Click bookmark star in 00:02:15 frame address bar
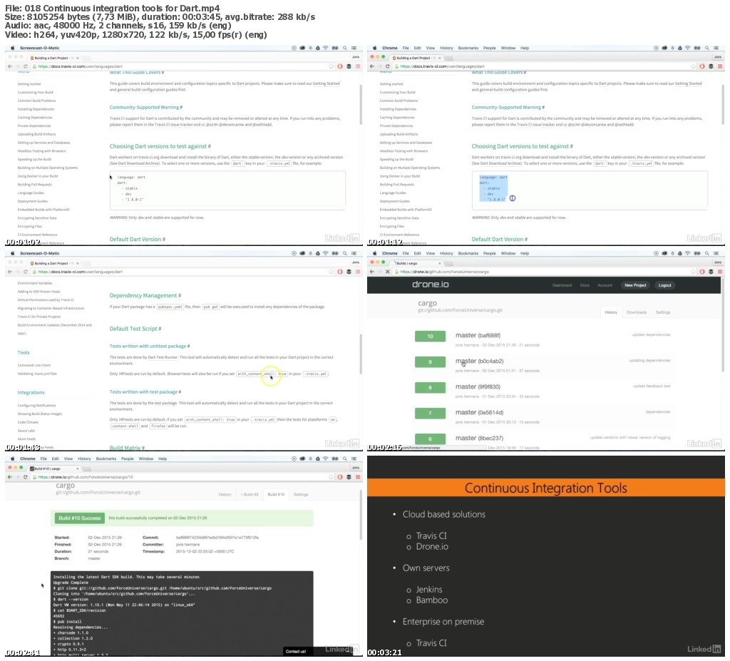The height and width of the screenshot is (661, 730). coord(693,272)
